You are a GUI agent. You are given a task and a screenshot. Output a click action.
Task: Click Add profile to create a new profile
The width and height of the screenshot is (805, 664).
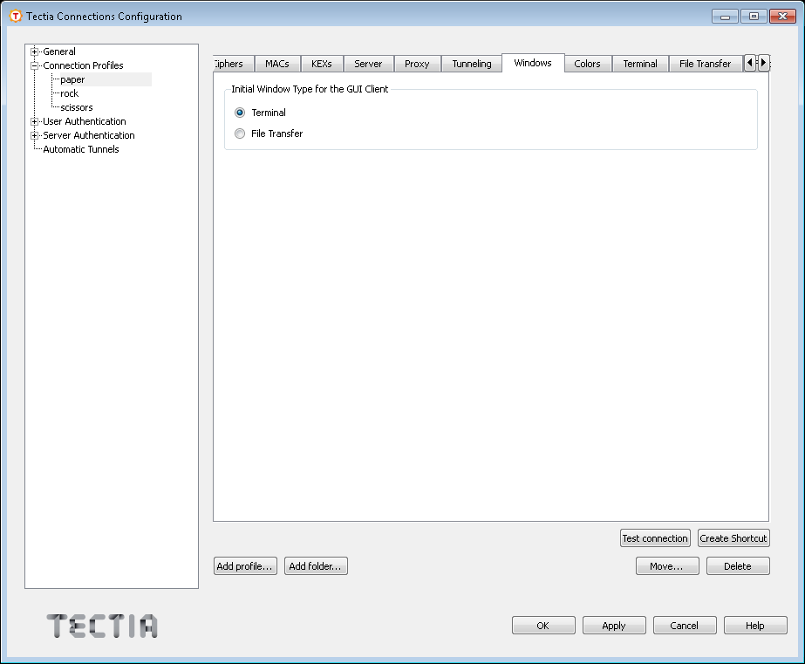point(244,565)
